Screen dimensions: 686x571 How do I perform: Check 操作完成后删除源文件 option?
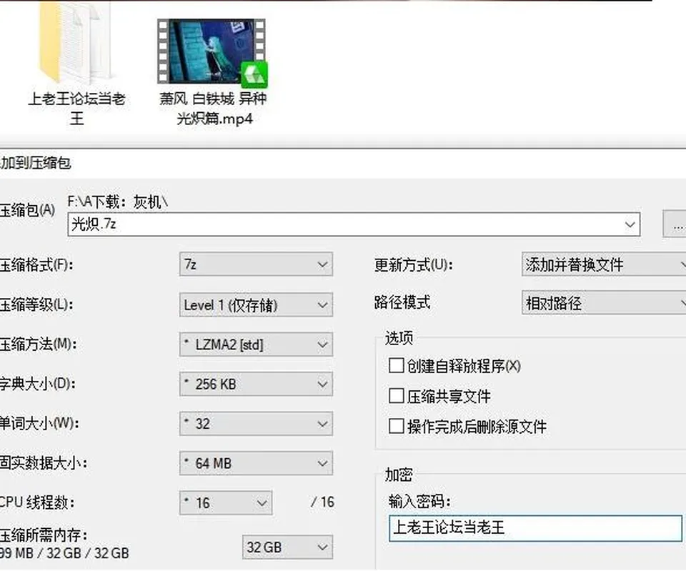pyautogui.click(x=396, y=426)
